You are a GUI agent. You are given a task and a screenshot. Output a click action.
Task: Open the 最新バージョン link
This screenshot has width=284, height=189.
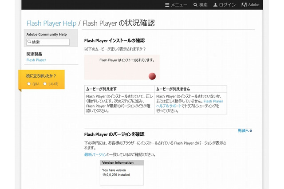tap(95, 154)
